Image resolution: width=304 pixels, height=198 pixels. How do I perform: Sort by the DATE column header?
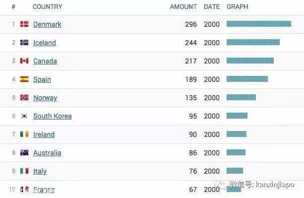[x=212, y=6]
